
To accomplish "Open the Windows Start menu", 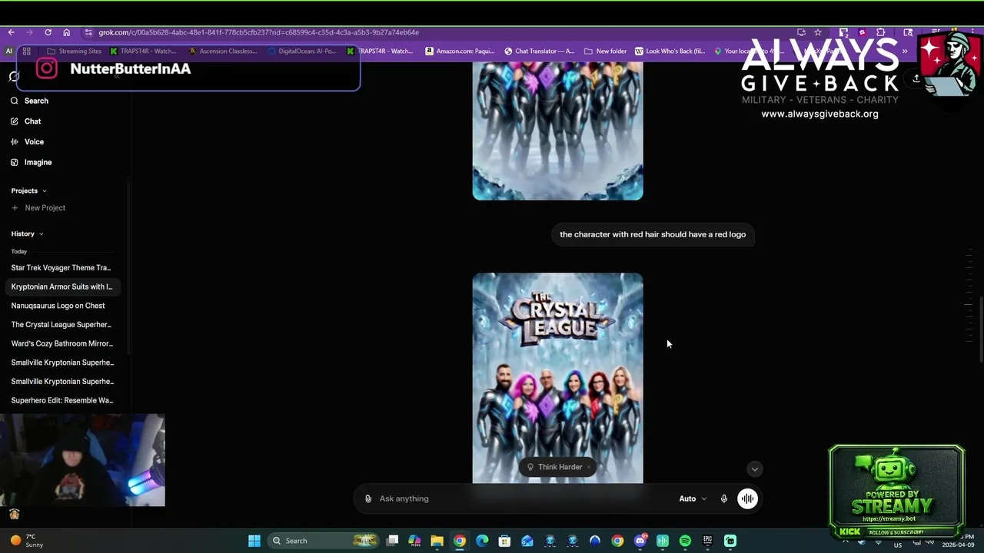I will point(254,541).
